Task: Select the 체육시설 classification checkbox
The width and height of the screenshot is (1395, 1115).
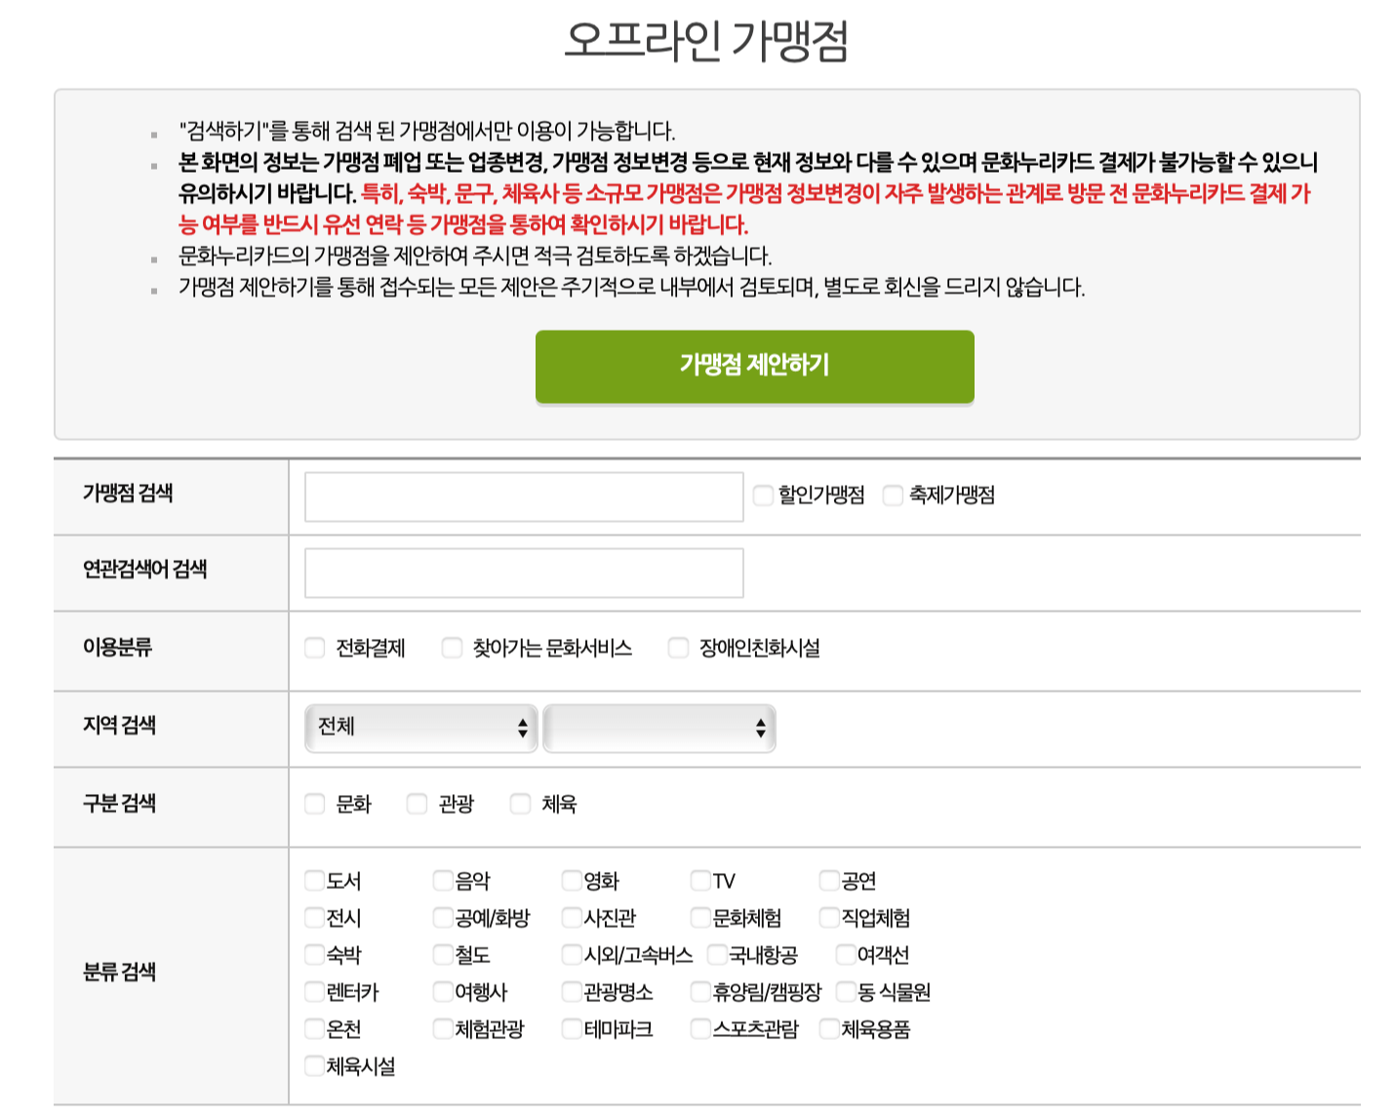Action: tap(312, 1066)
